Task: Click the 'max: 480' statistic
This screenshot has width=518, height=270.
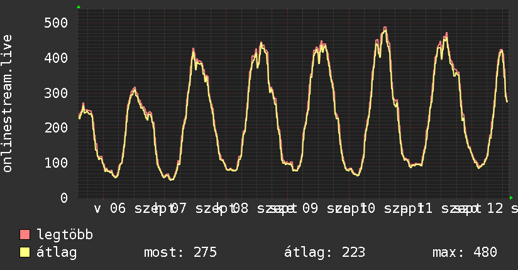Action: click(x=465, y=252)
